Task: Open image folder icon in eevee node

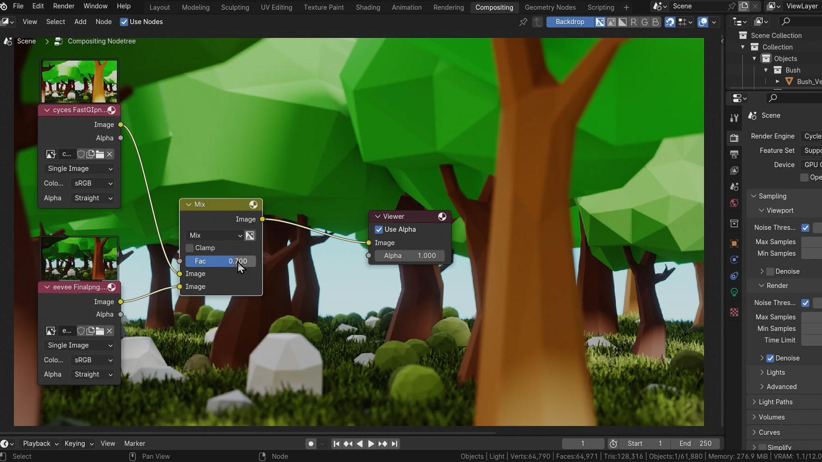Action: pos(100,331)
